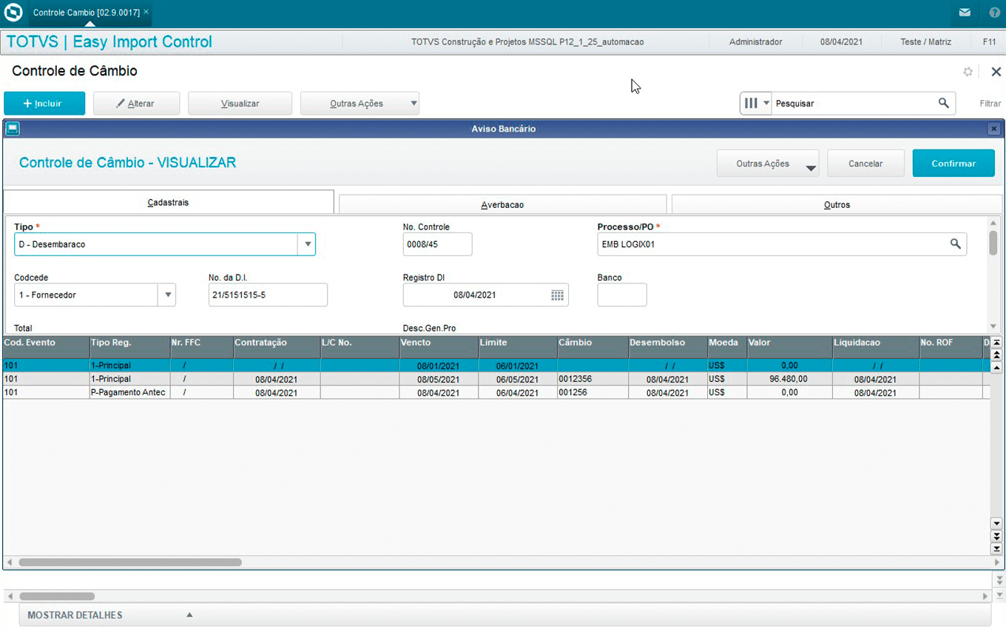Screen dimensions: 1006x629
Task: Click the Cancelar button
Action: [865, 164]
